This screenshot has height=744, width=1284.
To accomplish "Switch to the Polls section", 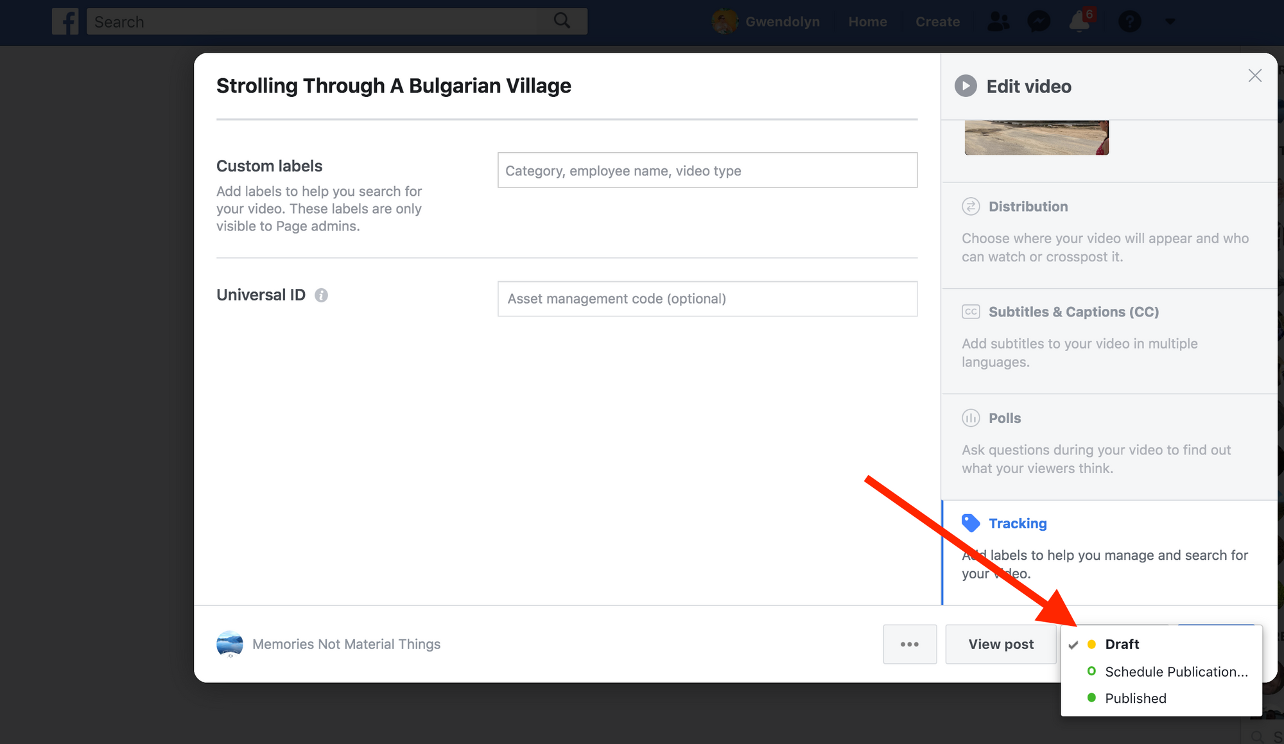I will pyautogui.click(x=1004, y=419).
